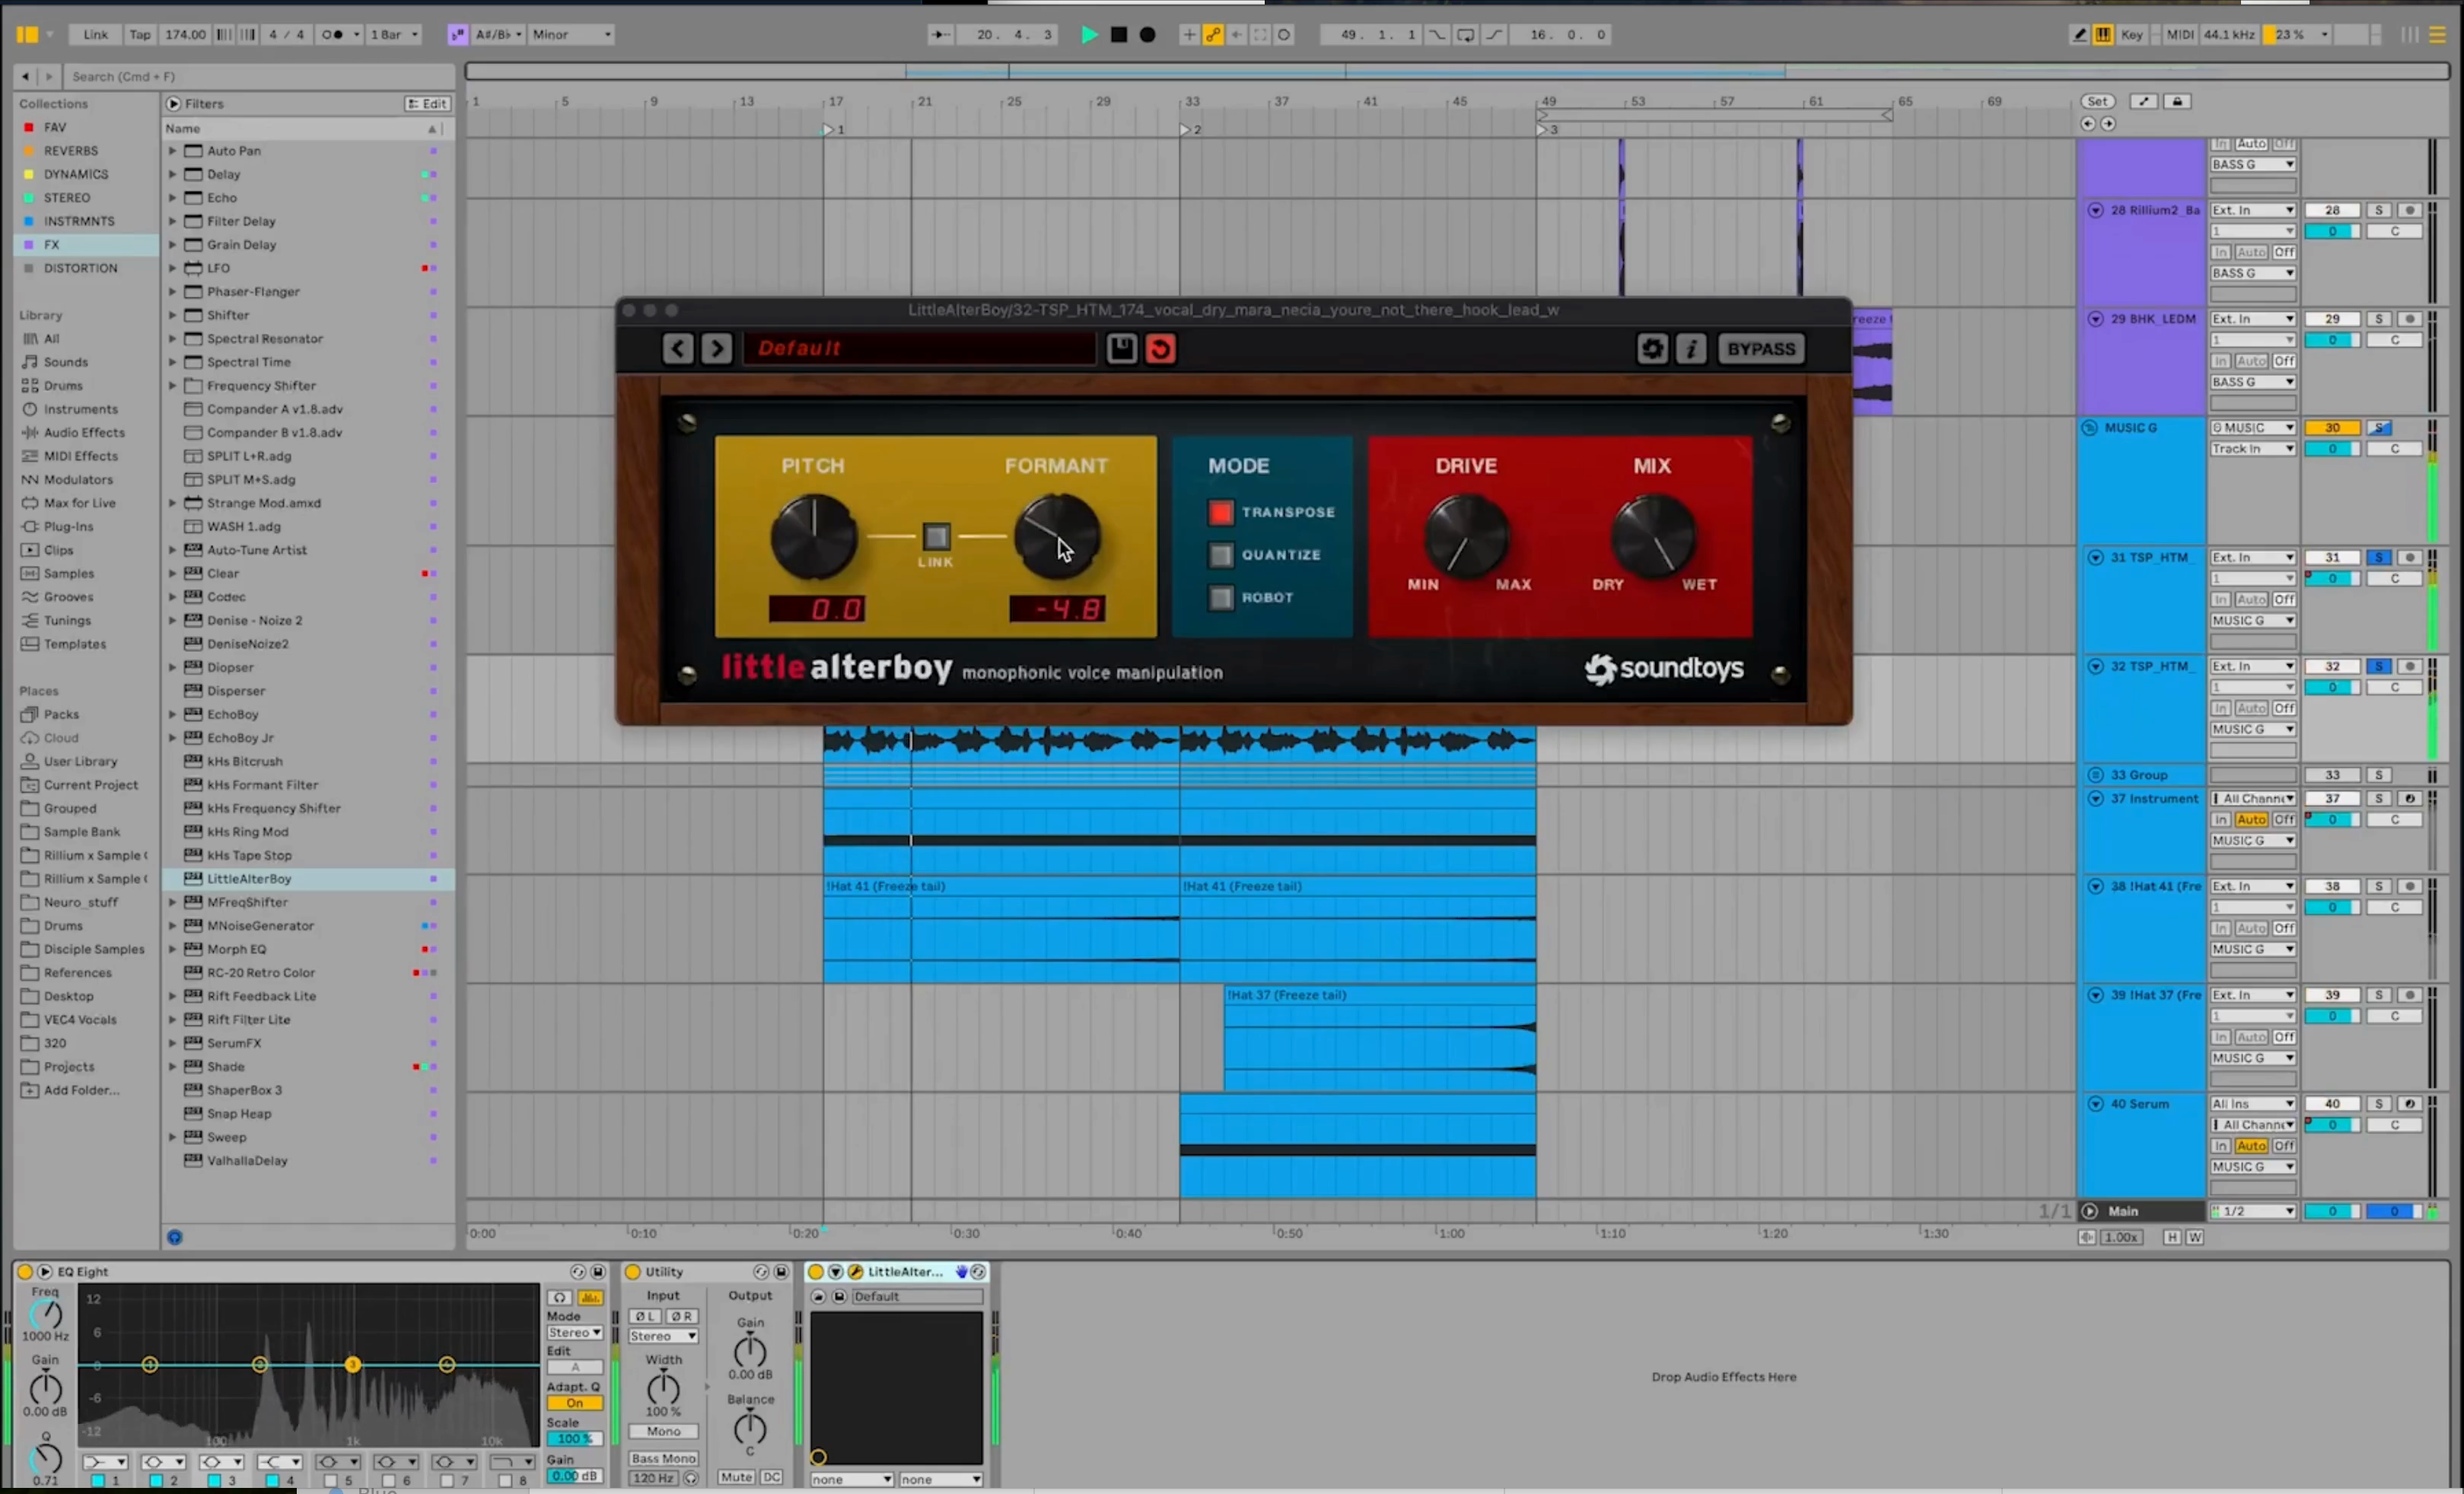2464x1494 pixels.
Task: Open the 1 Bar quantization dropdown
Action: (x=394, y=34)
